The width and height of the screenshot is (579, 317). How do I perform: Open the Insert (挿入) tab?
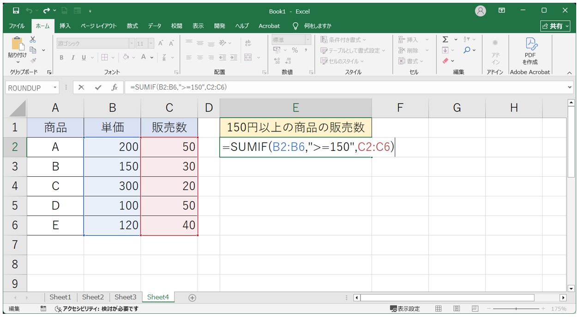(65, 26)
